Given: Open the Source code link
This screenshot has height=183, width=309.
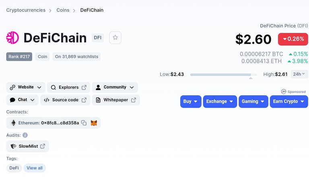Looking at the screenshot, I should [65, 100].
